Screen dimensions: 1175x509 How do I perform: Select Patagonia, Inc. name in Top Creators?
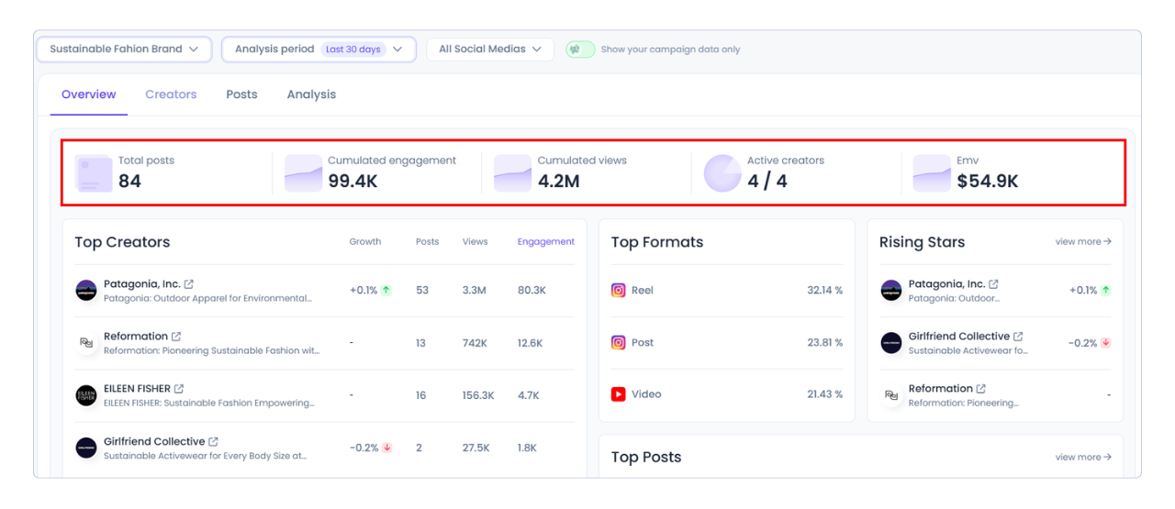141,284
